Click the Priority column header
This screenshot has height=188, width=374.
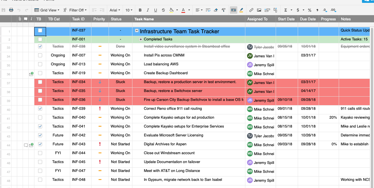(100, 19)
